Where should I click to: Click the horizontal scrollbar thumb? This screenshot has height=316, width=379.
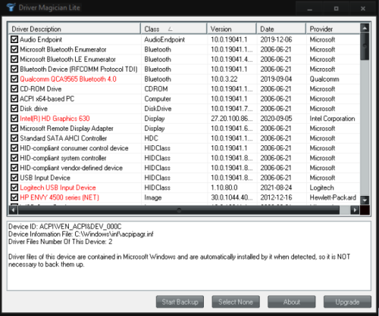(179, 210)
